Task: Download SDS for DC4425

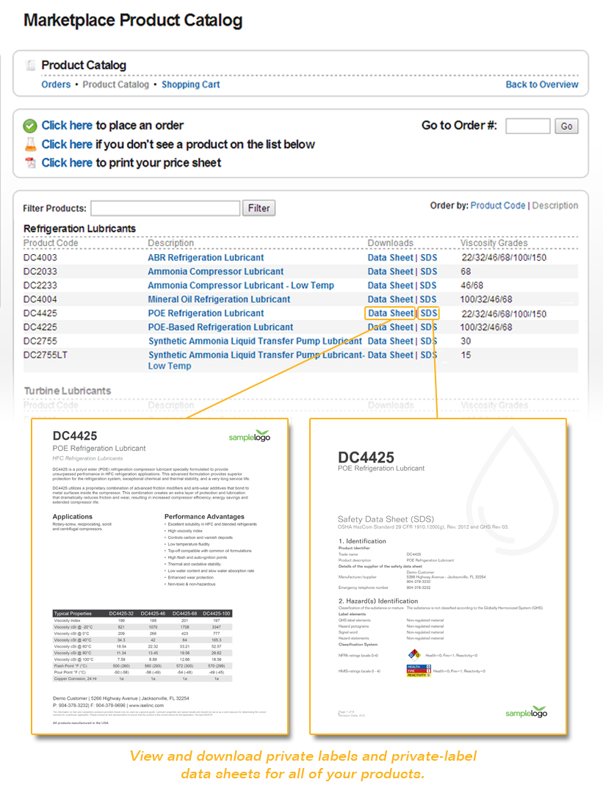Action: pyautogui.click(x=429, y=314)
